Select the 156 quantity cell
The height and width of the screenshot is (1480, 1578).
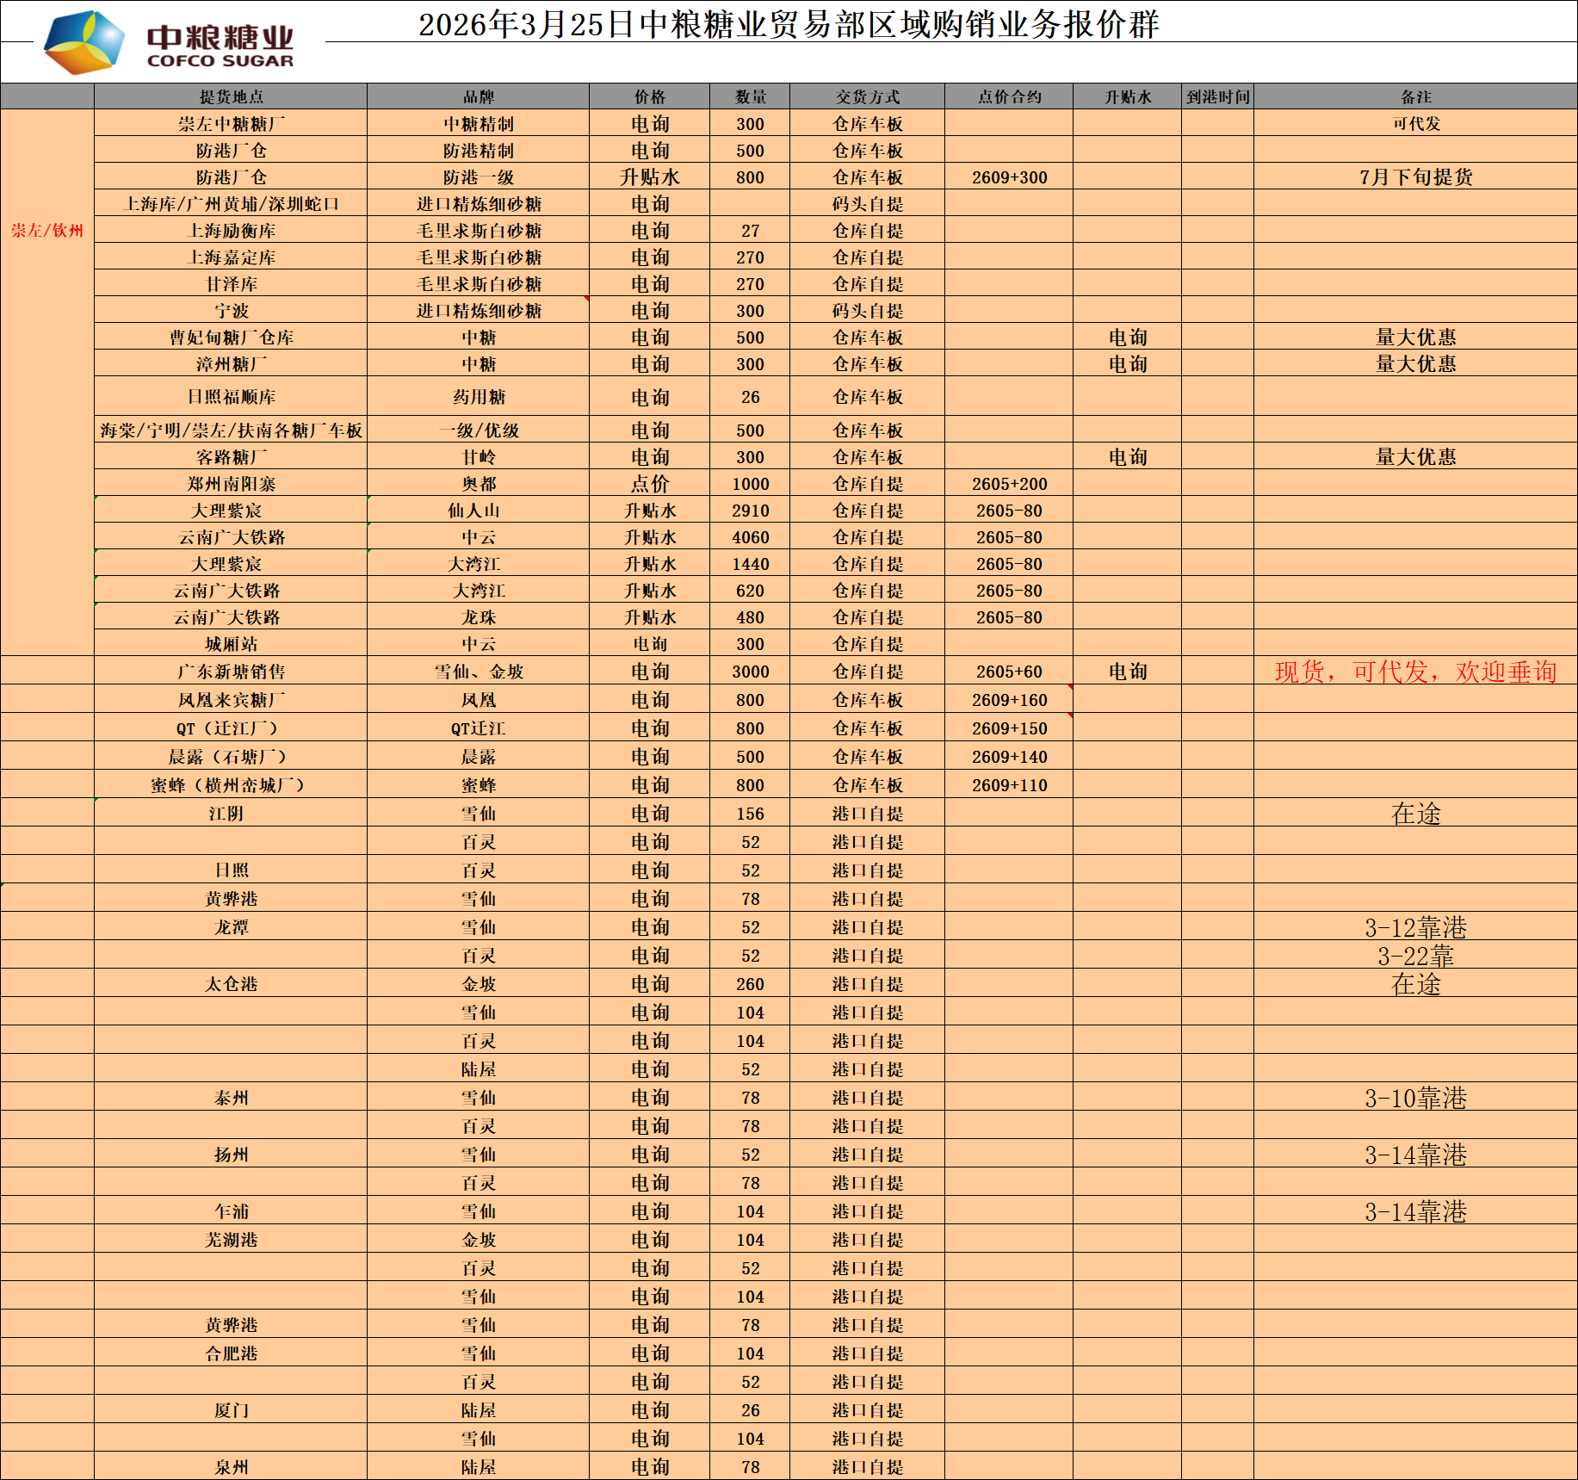click(750, 813)
